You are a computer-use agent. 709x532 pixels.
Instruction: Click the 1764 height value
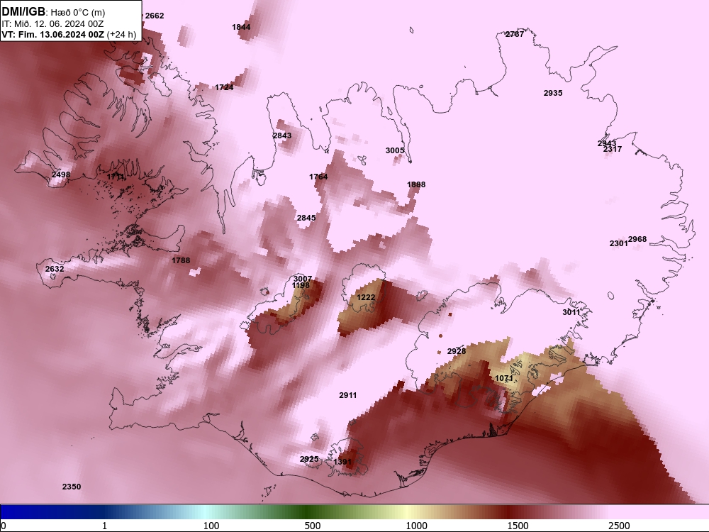(318, 177)
